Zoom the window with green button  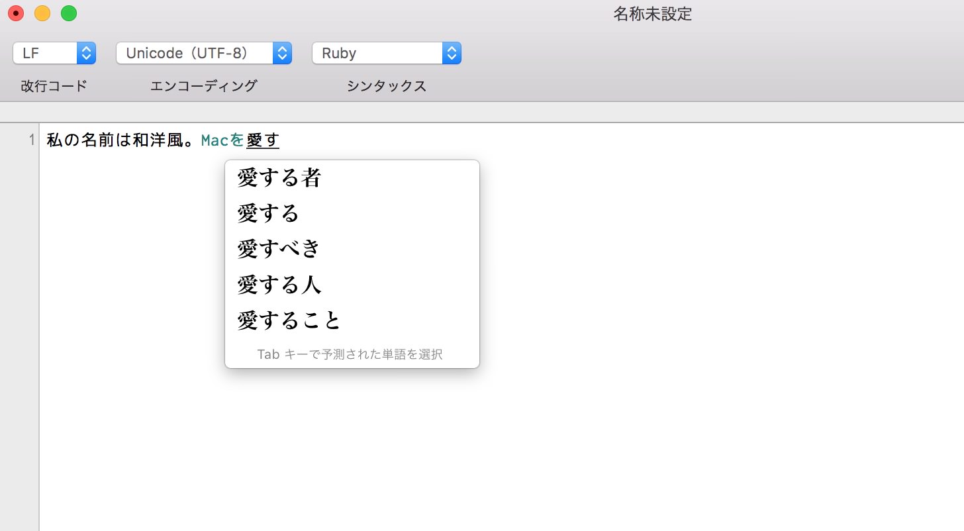pos(69,13)
